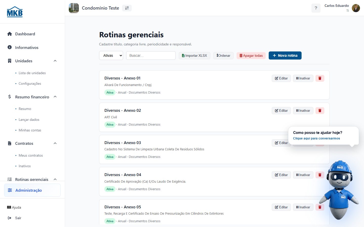Image resolution: width=364 pixels, height=227 pixels.
Task: Click the Ordenar button
Action: tap(223, 55)
